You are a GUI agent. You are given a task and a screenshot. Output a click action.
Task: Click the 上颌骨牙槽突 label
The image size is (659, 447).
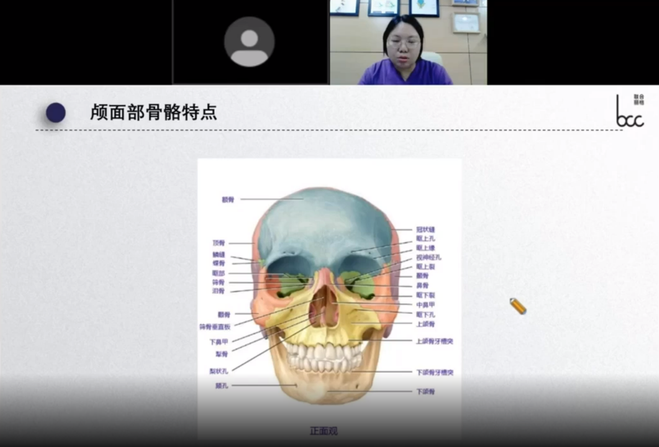[x=434, y=341]
